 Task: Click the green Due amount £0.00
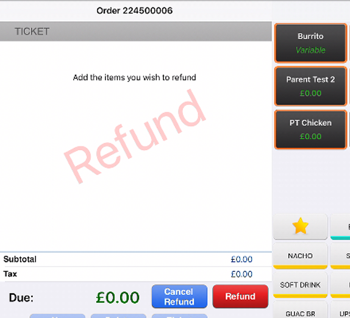pos(118,297)
